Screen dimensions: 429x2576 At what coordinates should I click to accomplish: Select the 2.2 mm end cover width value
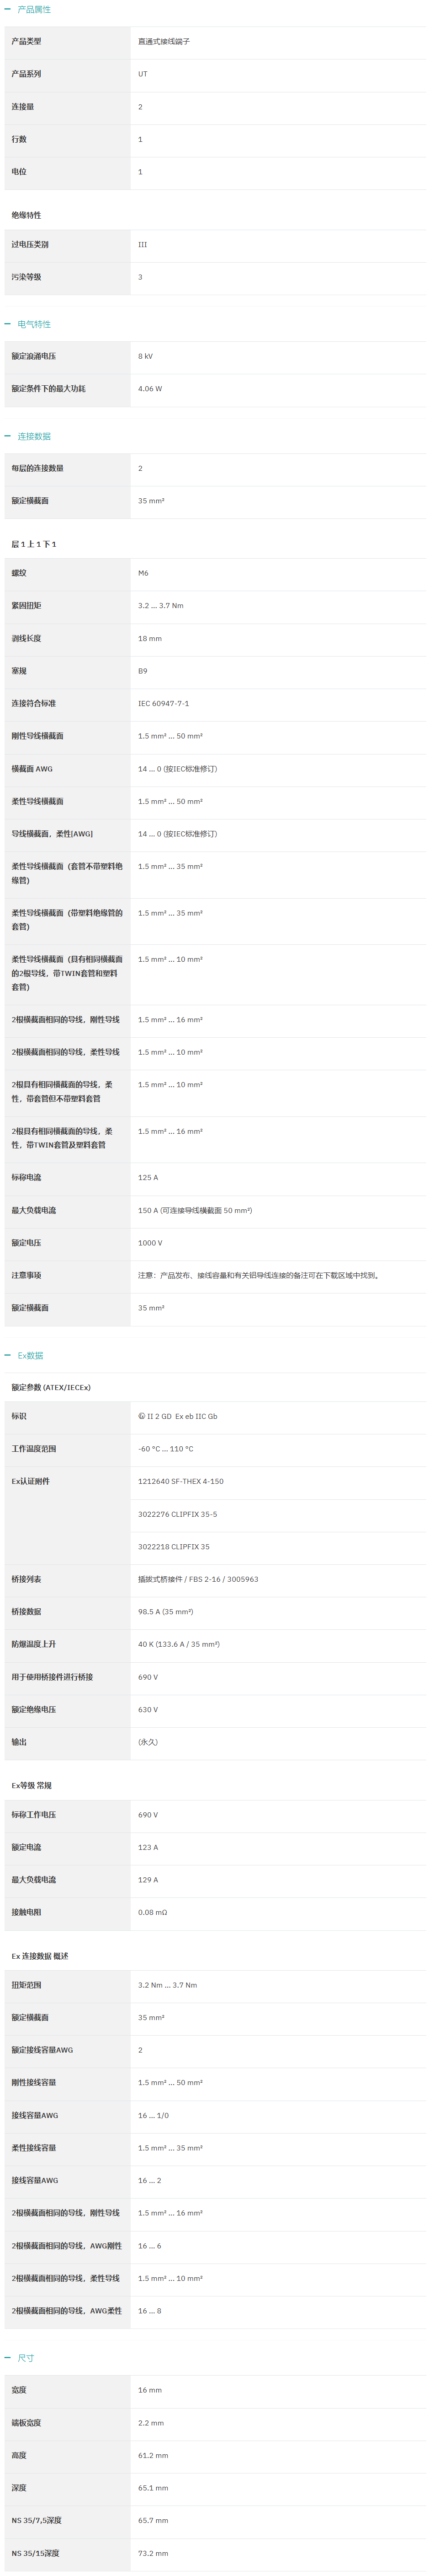point(151,2423)
